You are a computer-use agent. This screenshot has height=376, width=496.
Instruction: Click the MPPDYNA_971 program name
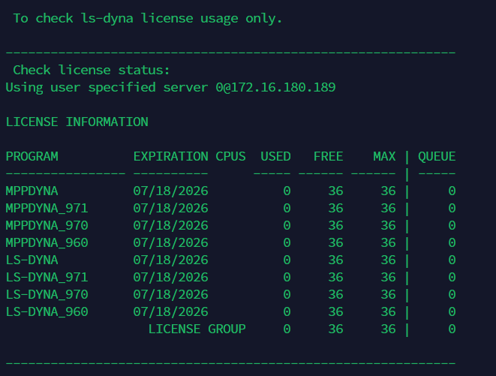point(47,208)
